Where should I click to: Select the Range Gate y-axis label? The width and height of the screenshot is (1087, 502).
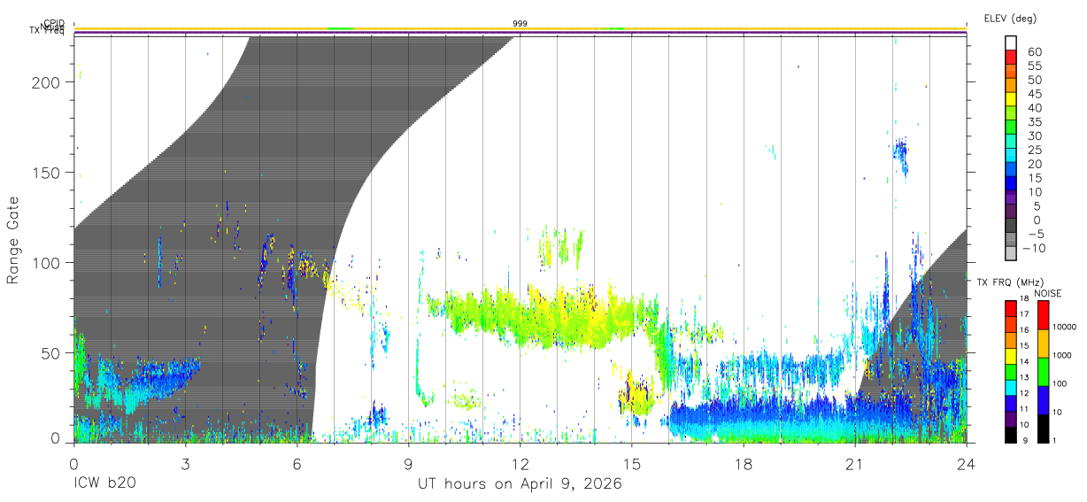click(x=13, y=239)
